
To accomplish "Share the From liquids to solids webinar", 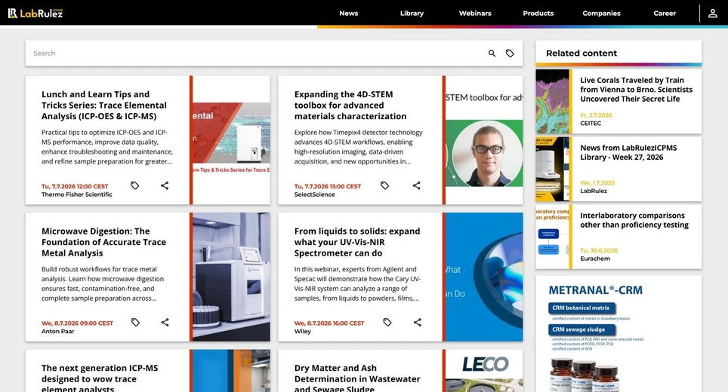I will pos(418,322).
